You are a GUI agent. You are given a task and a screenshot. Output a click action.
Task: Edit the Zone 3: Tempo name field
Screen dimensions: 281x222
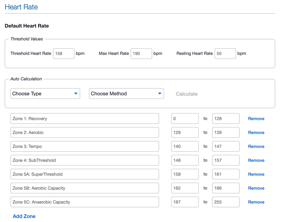pyautogui.click(x=85, y=146)
